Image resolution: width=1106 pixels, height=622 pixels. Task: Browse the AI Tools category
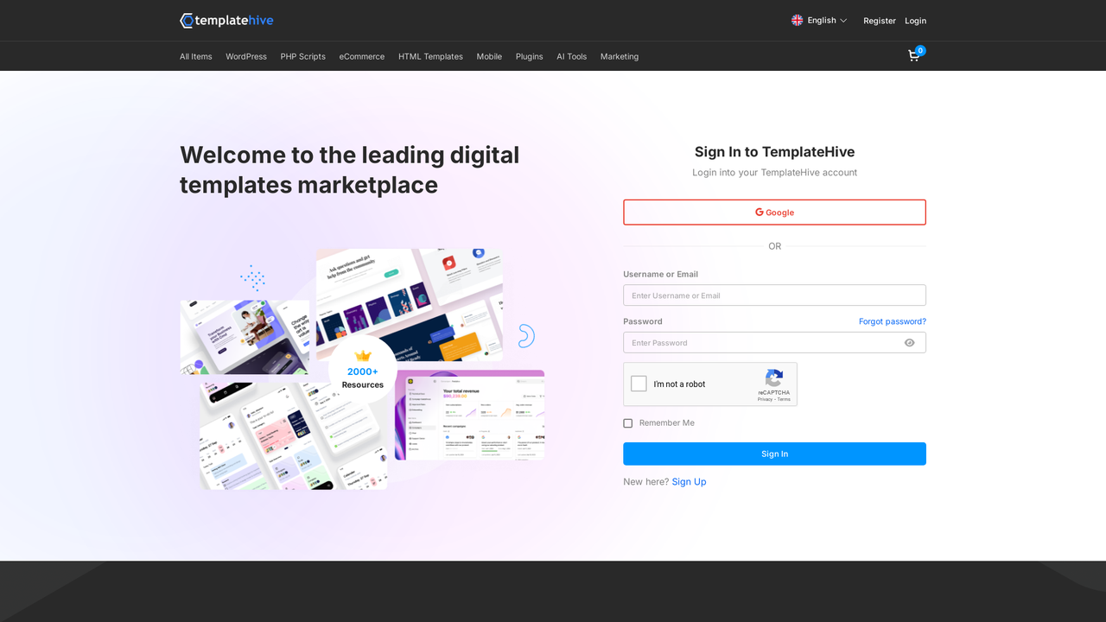coord(572,56)
